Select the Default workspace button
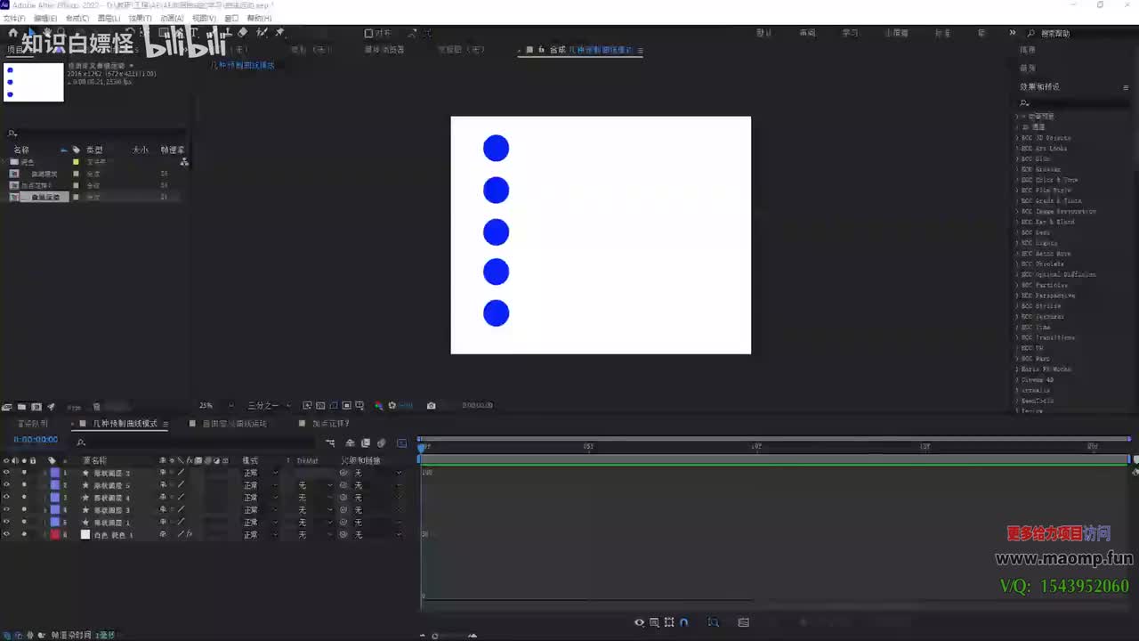The image size is (1139, 641). (764, 33)
